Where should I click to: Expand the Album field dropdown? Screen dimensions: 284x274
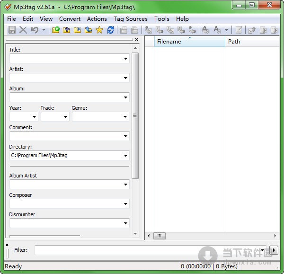pos(125,97)
